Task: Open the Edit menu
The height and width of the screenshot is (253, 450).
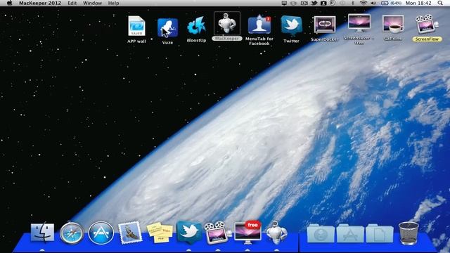Action: pos(72,3)
